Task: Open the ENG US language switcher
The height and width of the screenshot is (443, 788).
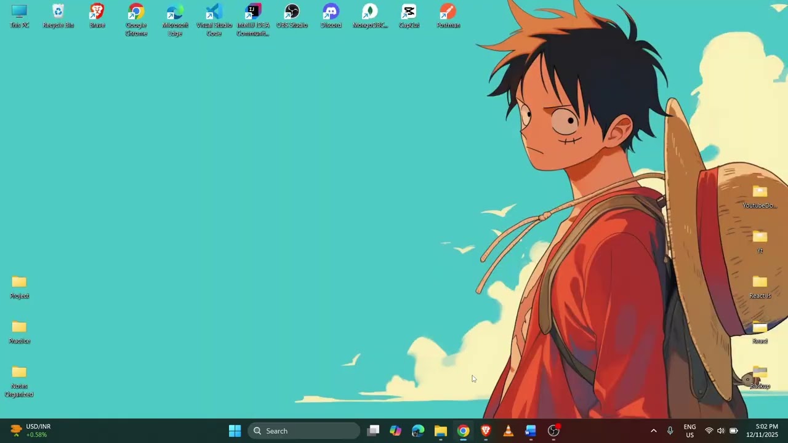Action: pyautogui.click(x=690, y=431)
